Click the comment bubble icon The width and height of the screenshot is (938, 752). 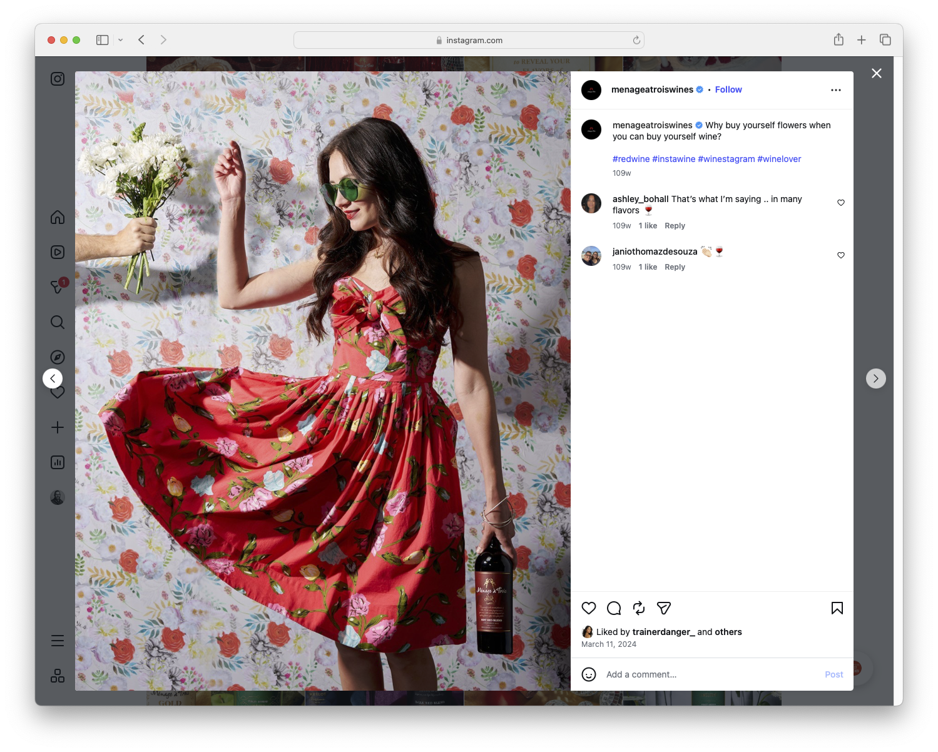click(613, 607)
